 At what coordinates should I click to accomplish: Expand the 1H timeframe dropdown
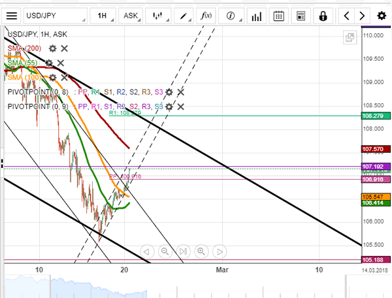point(103,16)
